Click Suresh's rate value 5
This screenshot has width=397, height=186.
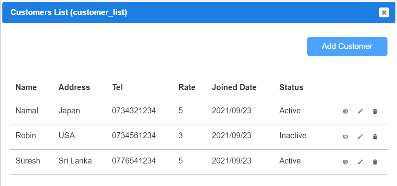pyautogui.click(x=180, y=161)
